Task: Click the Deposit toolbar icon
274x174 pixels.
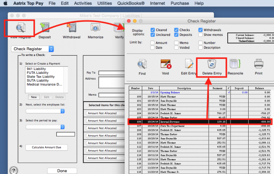Action: click(x=44, y=28)
